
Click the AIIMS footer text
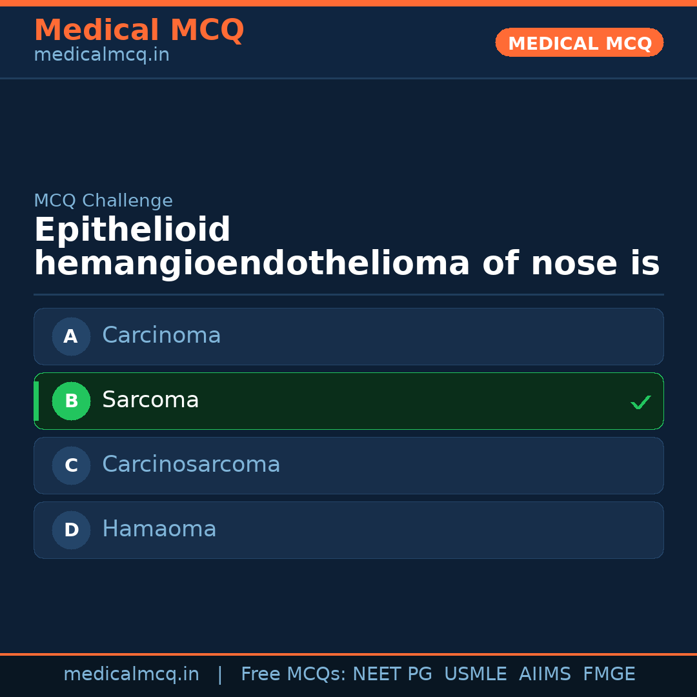(x=545, y=674)
